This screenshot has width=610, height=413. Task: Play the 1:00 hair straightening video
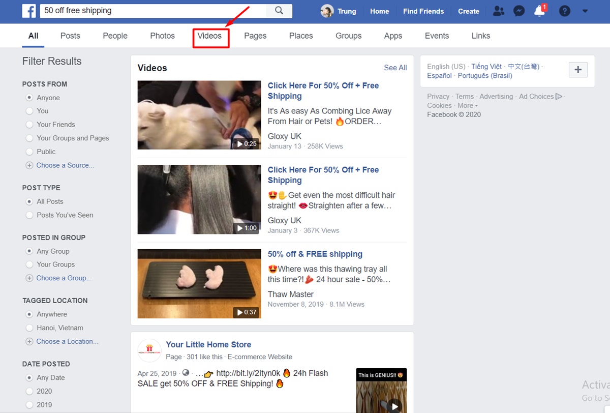199,199
